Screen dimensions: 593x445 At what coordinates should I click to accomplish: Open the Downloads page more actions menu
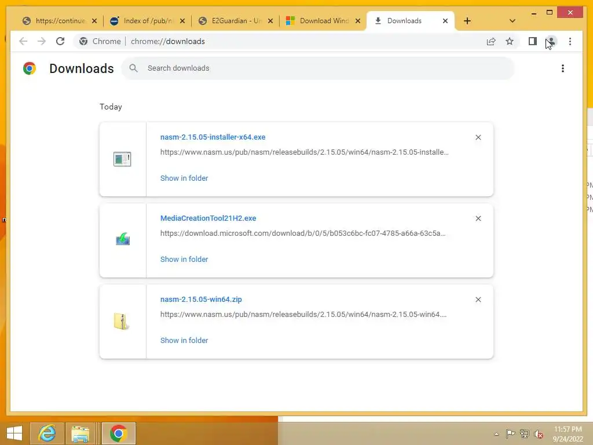[x=563, y=68]
